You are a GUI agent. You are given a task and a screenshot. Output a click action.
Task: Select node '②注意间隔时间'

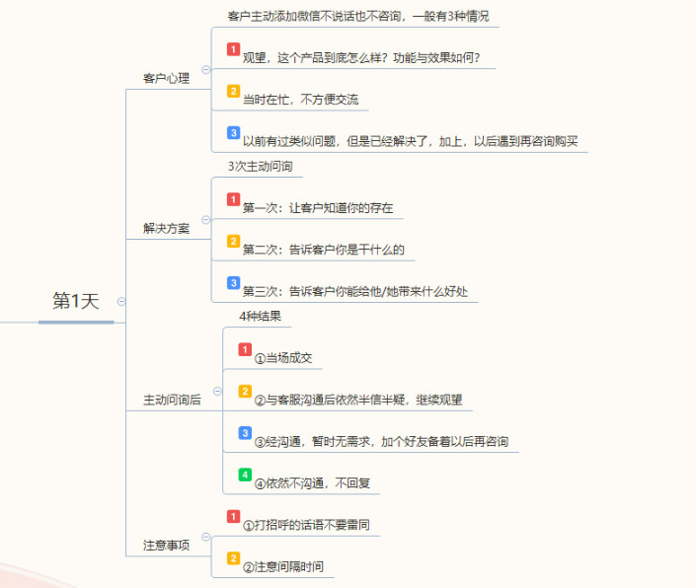coord(283,566)
